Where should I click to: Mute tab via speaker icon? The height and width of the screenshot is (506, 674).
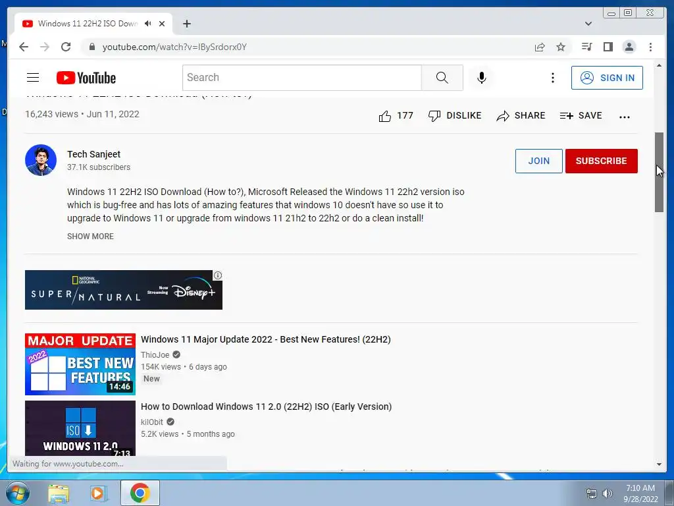148,24
